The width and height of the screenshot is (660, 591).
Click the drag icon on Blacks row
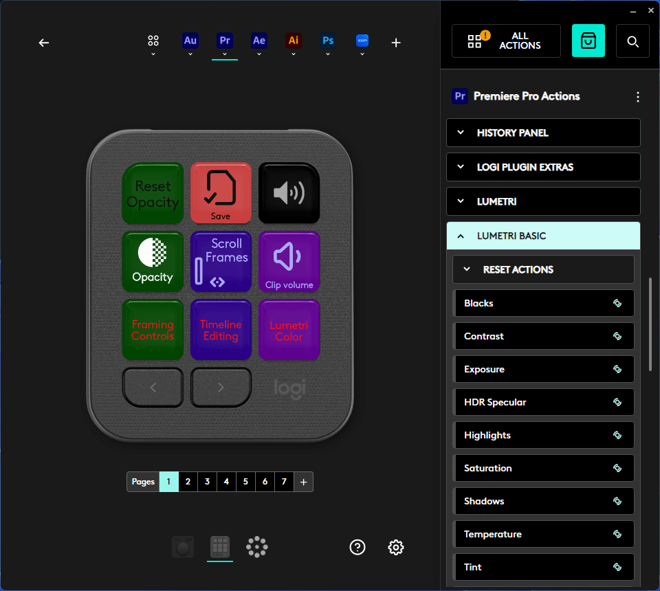pyautogui.click(x=617, y=303)
